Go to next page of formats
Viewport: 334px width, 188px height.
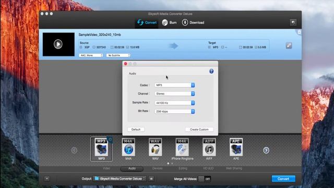pos(266,150)
